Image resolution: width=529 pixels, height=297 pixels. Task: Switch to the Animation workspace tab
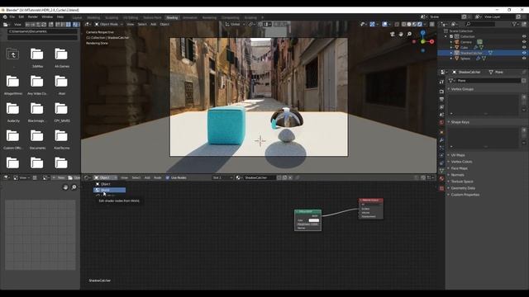coord(190,17)
